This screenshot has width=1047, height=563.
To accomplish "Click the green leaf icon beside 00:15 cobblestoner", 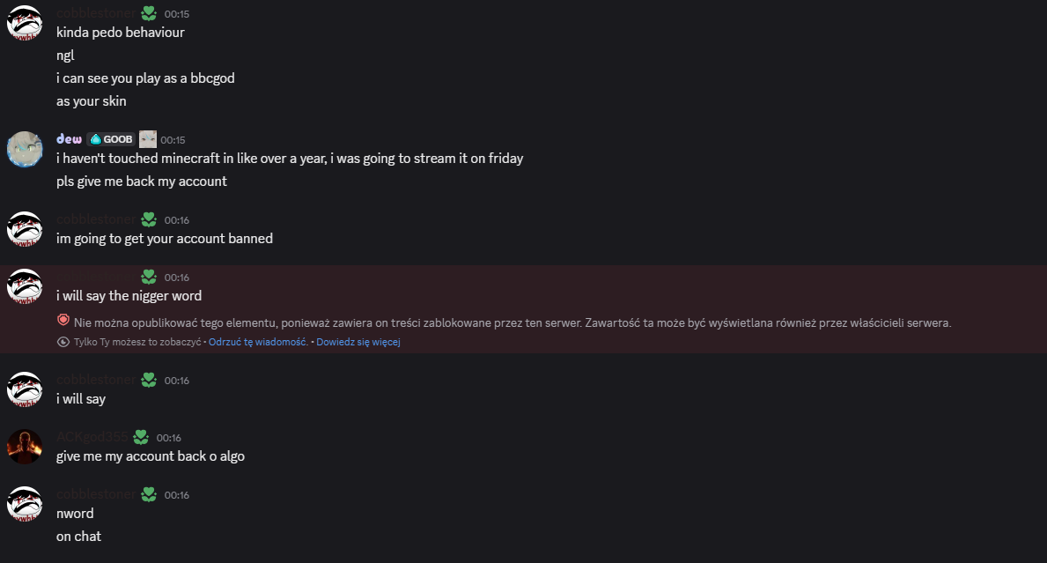I will coord(150,13).
